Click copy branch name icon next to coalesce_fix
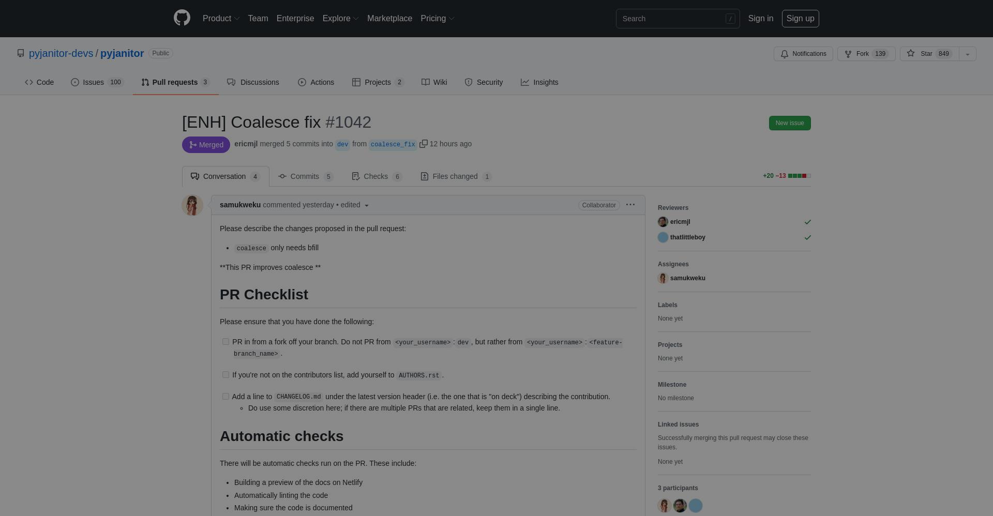Viewport: 993px width, 516px height. coord(423,144)
